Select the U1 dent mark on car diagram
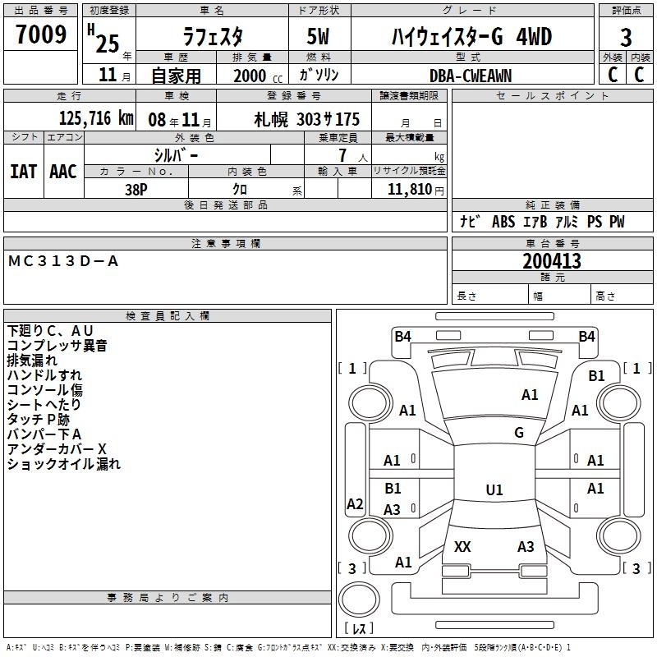657x657 pixels. coord(494,490)
